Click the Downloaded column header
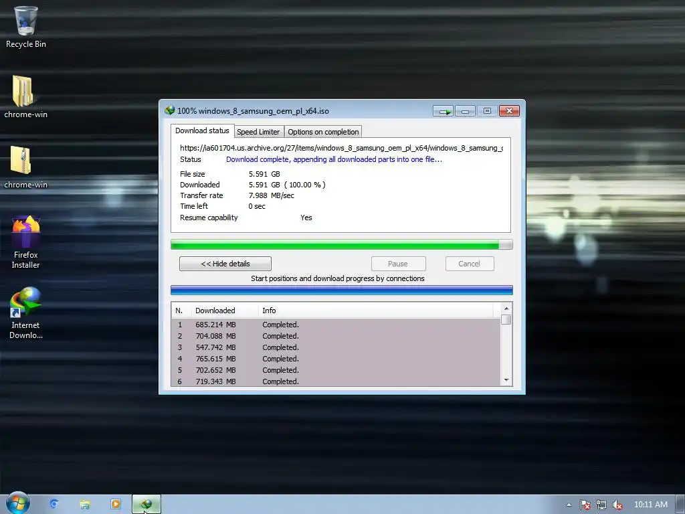The image size is (685, 514). click(225, 311)
